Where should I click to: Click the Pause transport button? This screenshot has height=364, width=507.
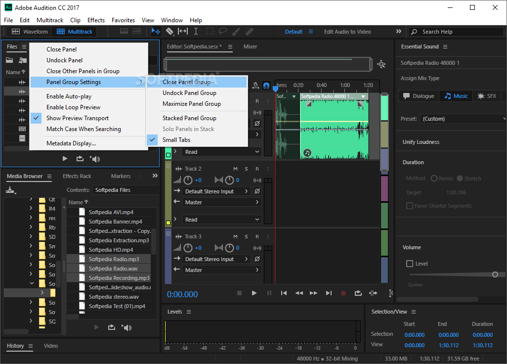tap(269, 293)
